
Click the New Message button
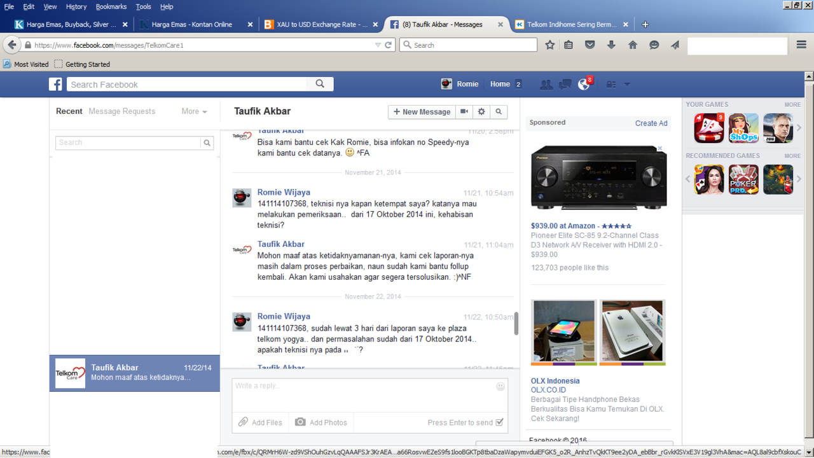[422, 111]
